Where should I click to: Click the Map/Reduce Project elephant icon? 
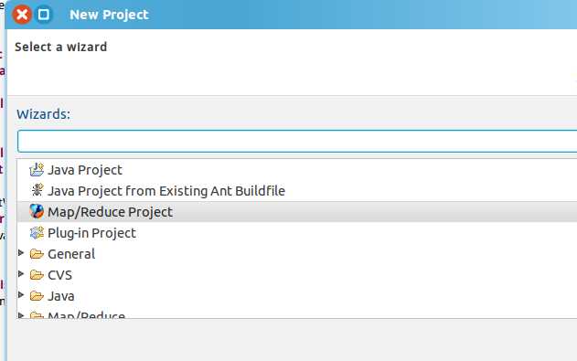(37, 211)
